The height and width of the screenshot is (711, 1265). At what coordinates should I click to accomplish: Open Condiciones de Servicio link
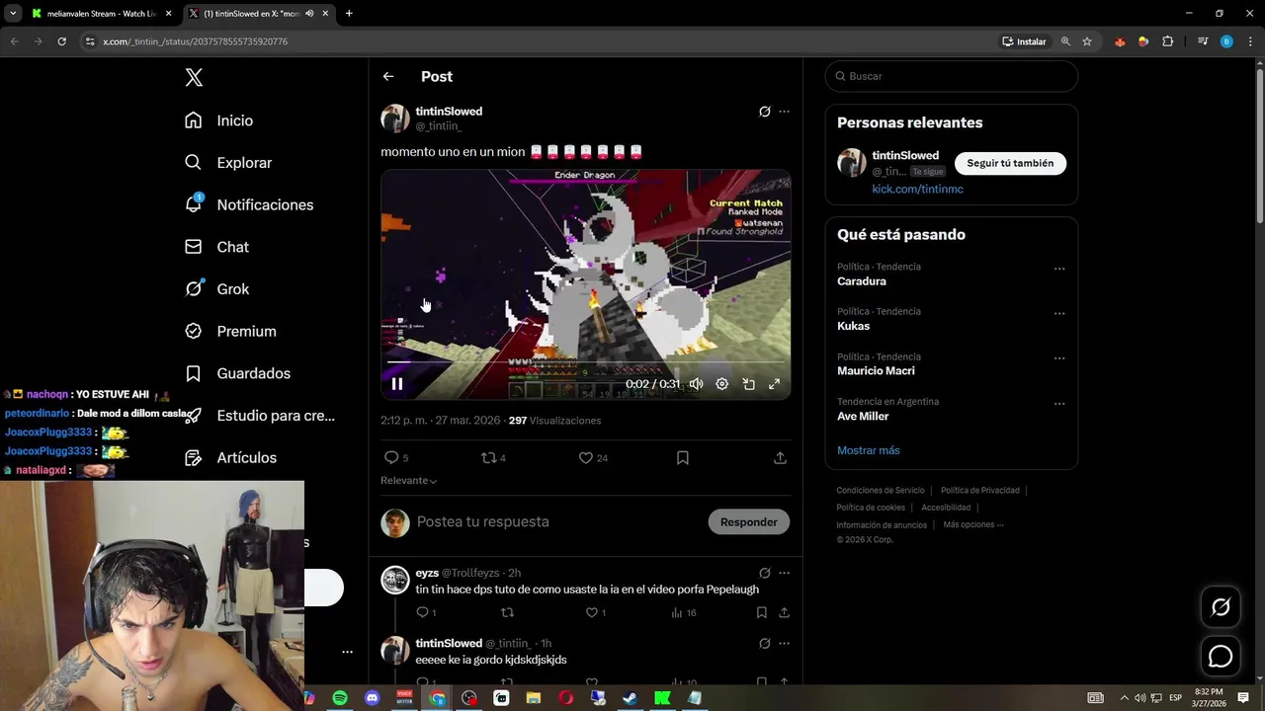(x=881, y=491)
